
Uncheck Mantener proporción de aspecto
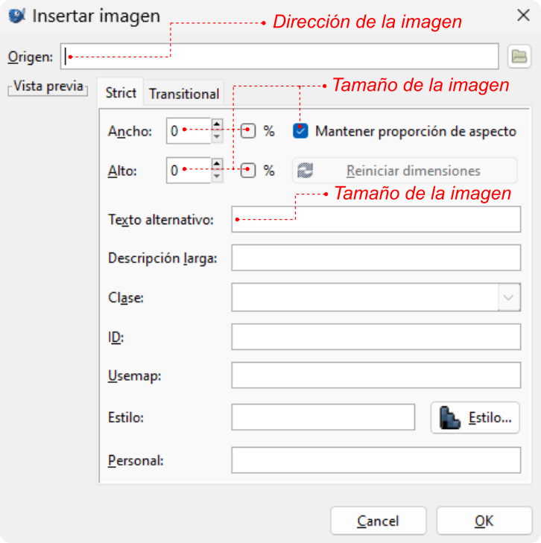point(300,131)
